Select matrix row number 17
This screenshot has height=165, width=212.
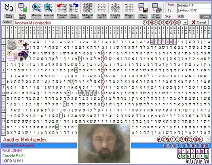(x=4, y=133)
